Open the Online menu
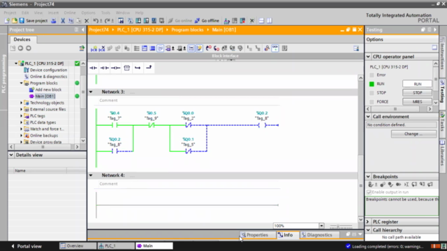The image size is (447, 251). pyautogui.click(x=70, y=13)
